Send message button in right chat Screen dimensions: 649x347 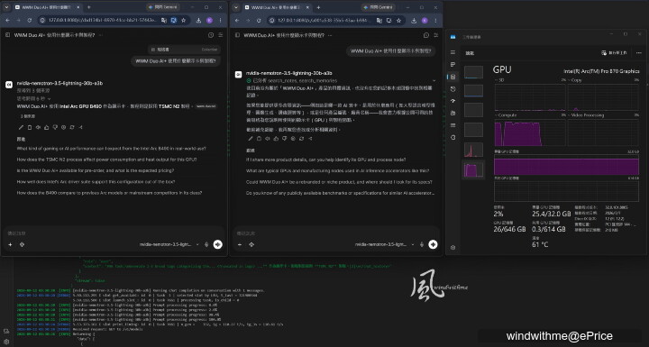433,244
